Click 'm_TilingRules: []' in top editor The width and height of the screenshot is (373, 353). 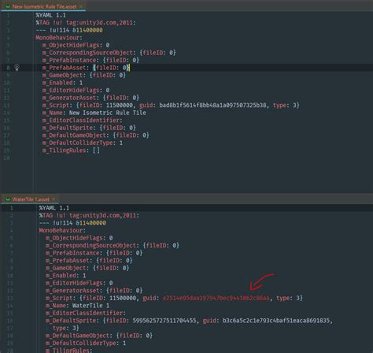click(x=71, y=150)
